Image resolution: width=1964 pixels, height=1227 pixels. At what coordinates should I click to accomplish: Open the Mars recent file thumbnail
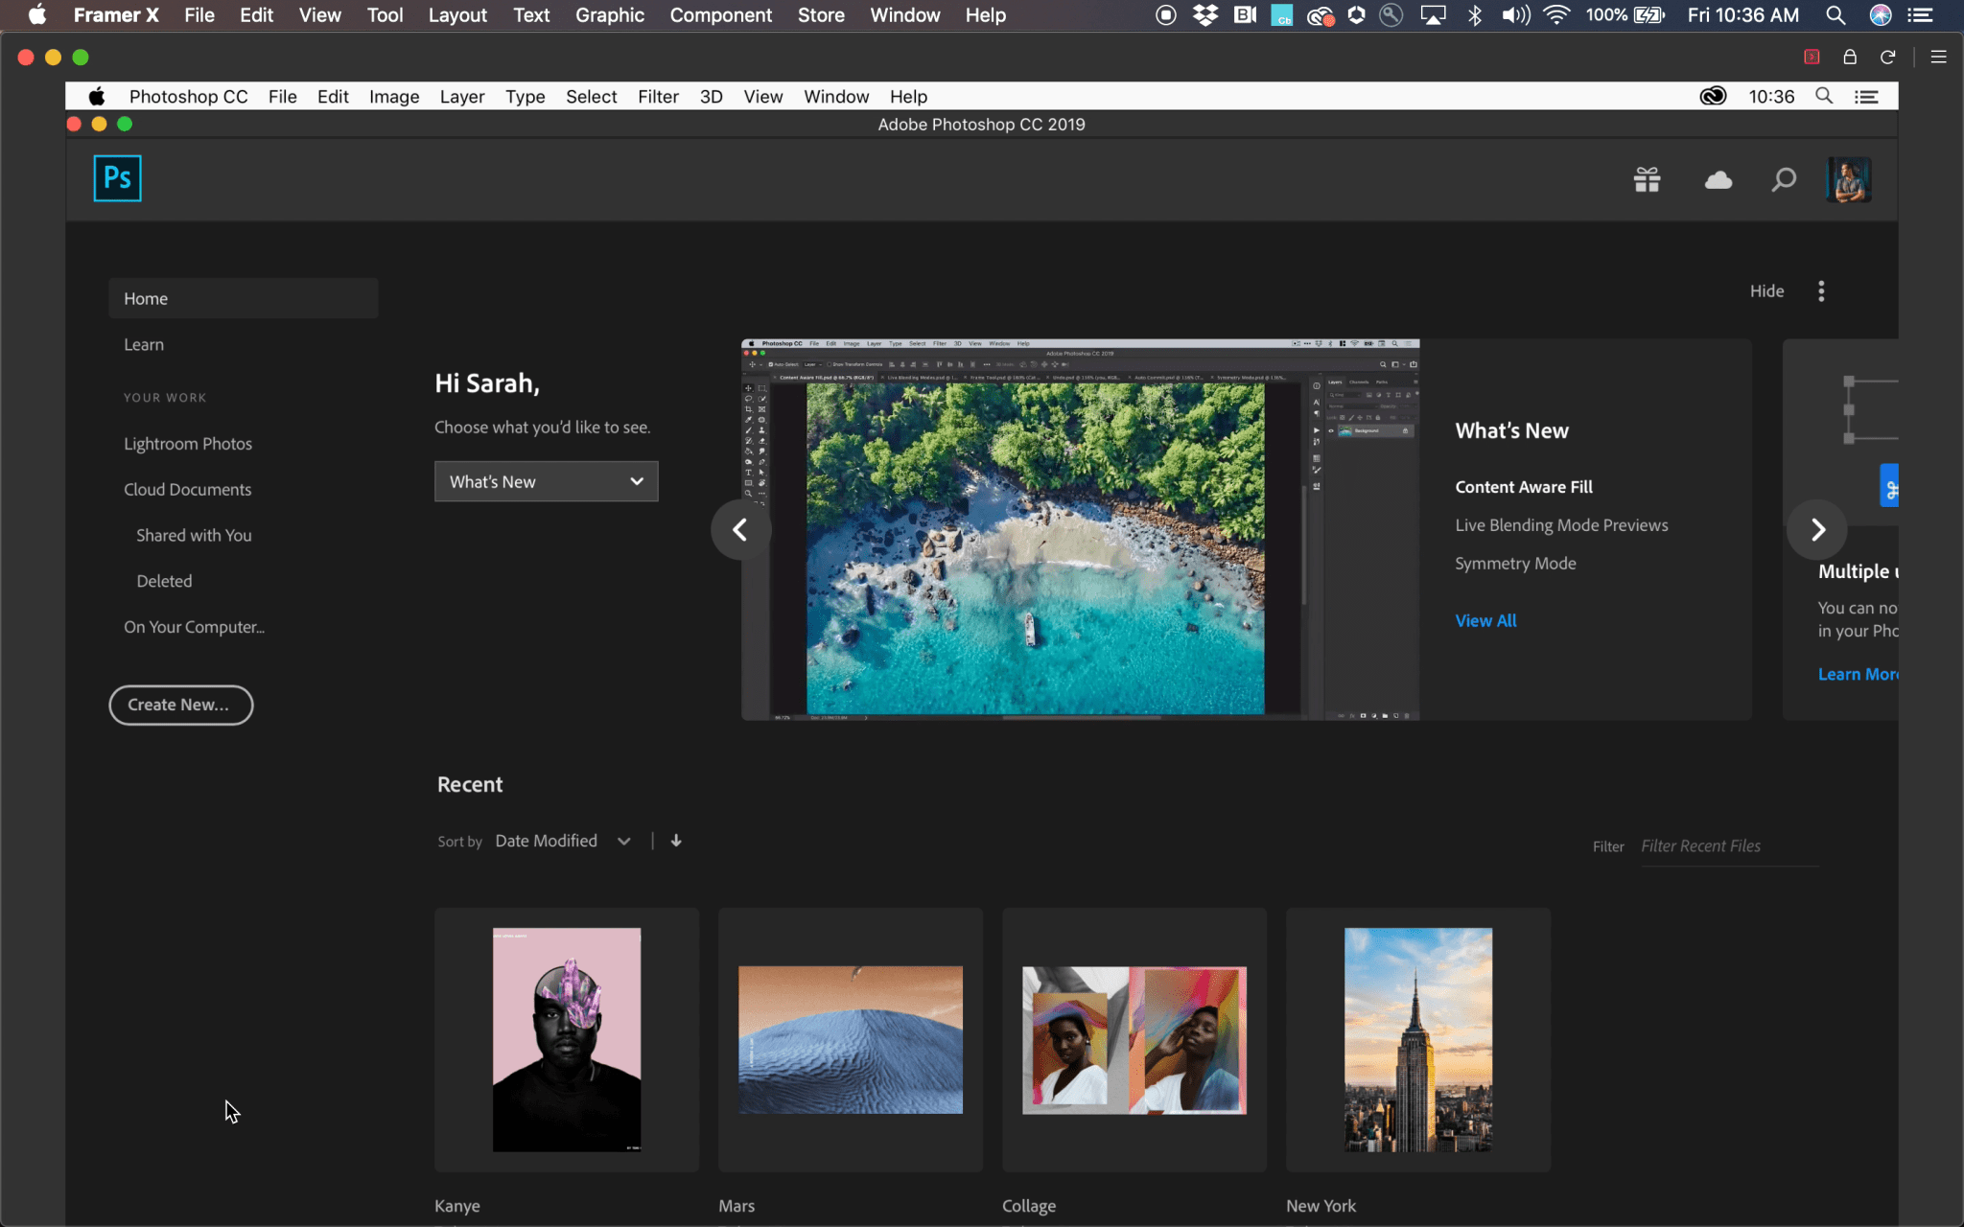pyautogui.click(x=851, y=1040)
